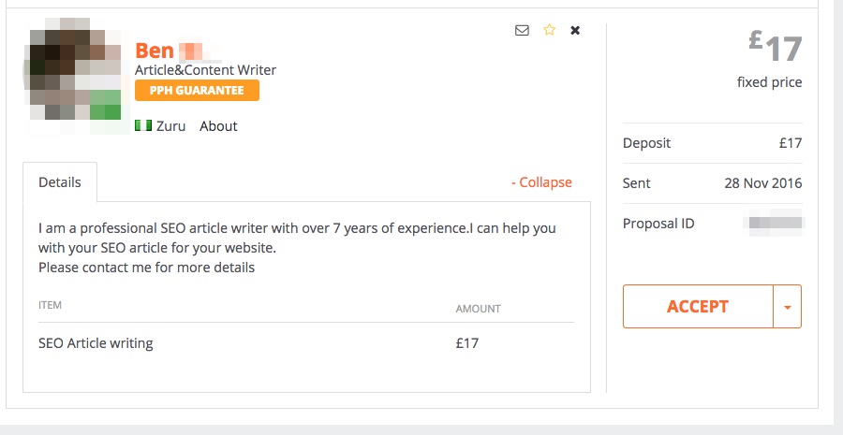Click Ben's blurred profile picture

[x=73, y=74]
